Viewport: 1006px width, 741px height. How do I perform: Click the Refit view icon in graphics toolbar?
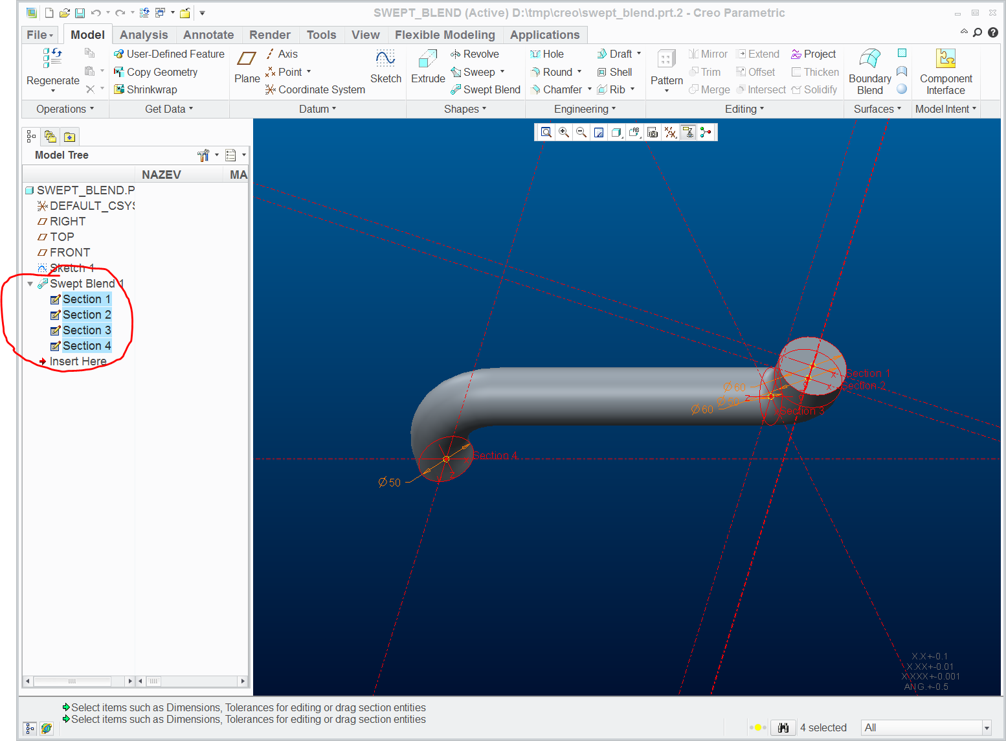tap(546, 133)
